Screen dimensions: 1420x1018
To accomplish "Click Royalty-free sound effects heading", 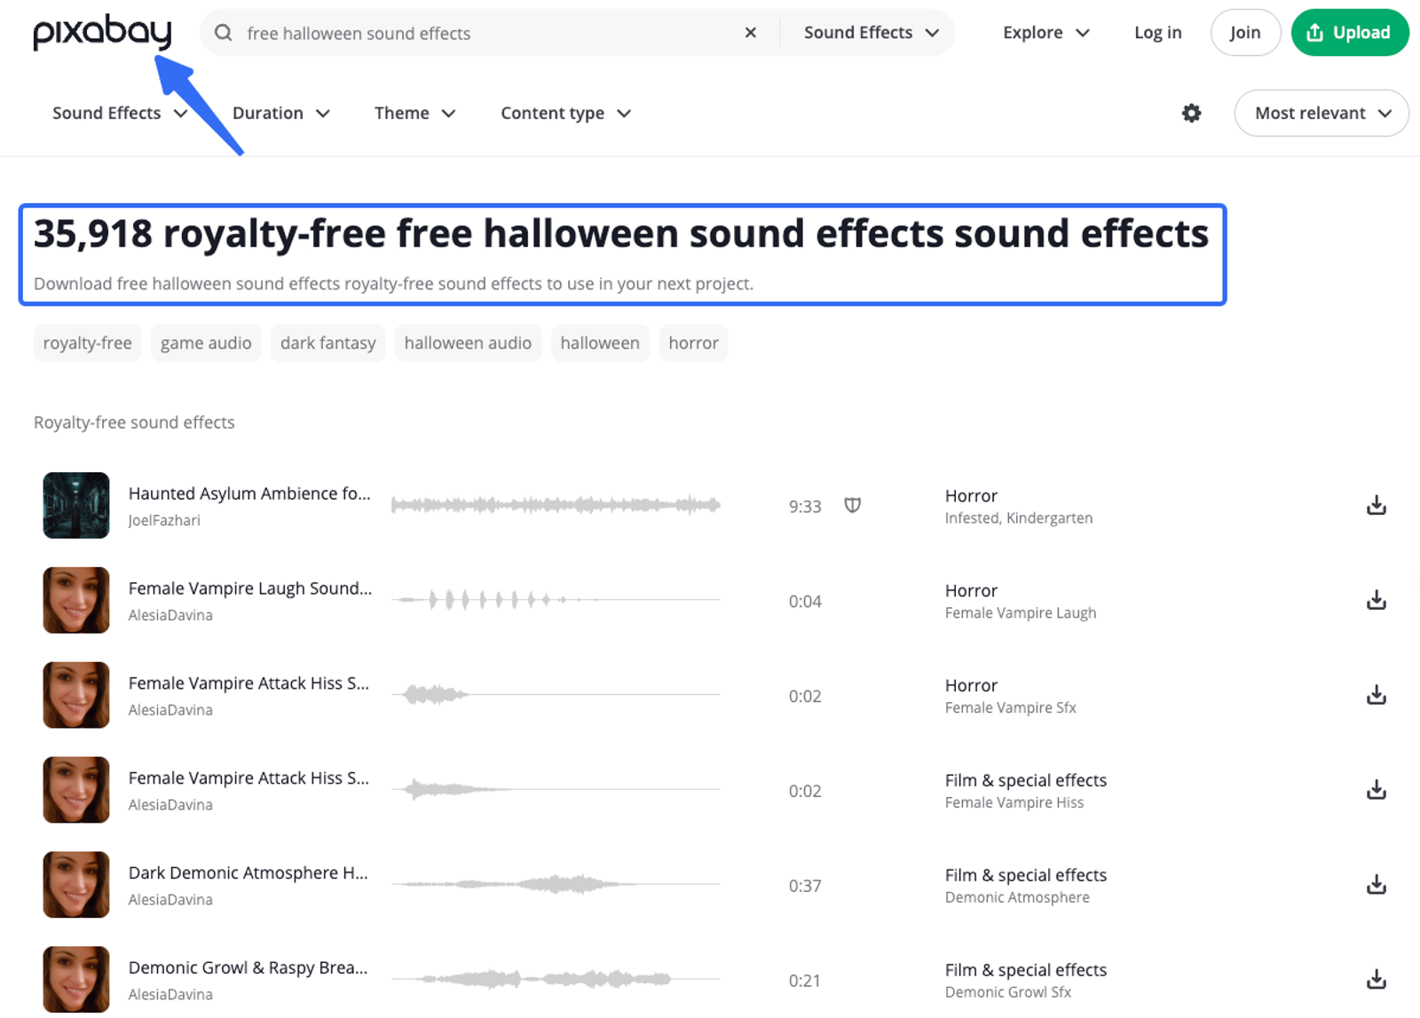I will click(134, 422).
